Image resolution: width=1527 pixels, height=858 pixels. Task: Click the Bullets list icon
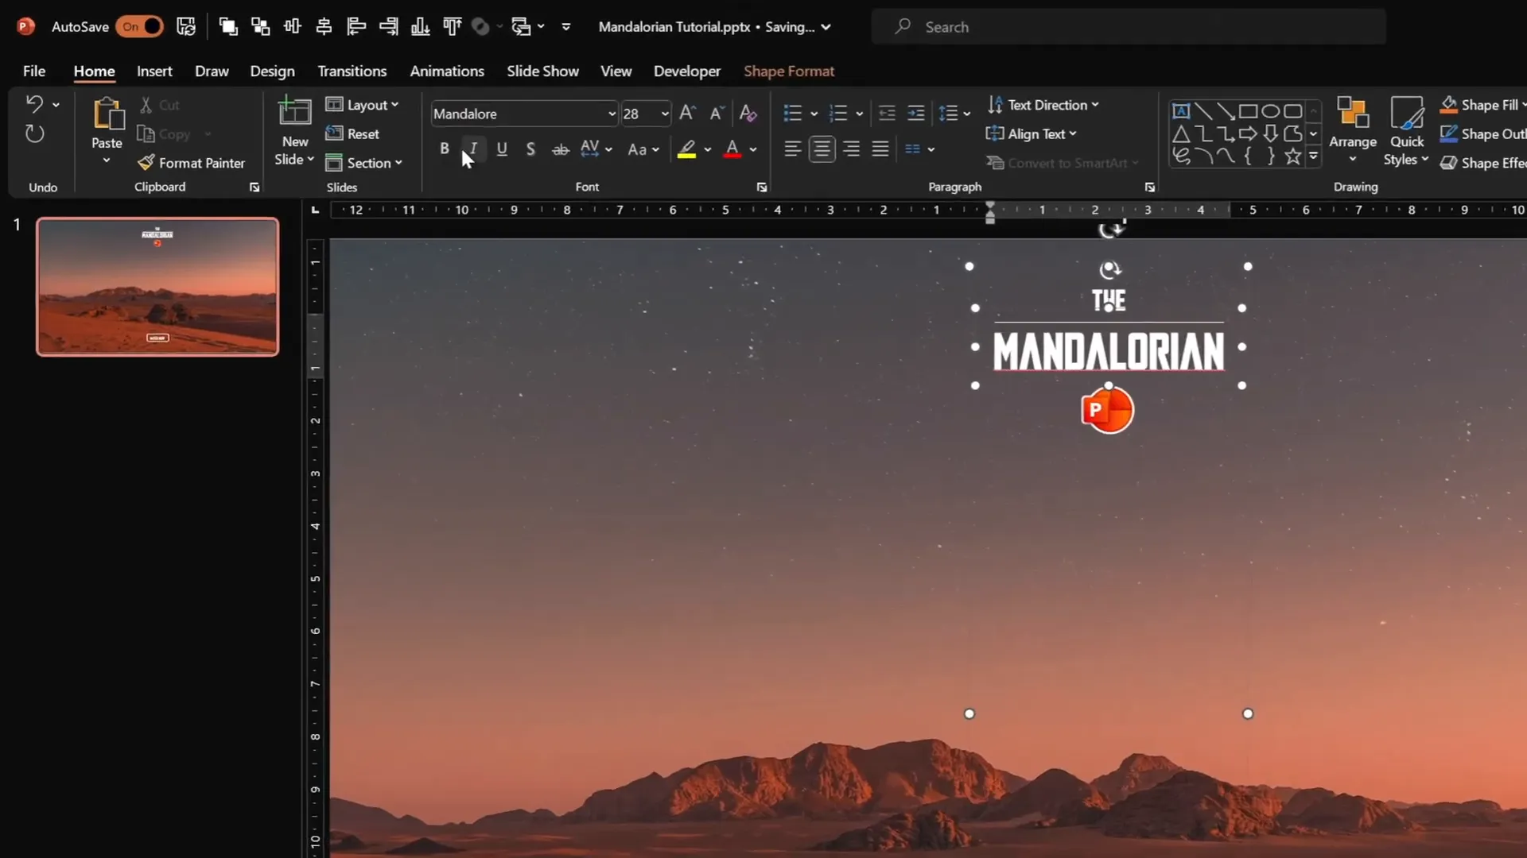pos(792,114)
